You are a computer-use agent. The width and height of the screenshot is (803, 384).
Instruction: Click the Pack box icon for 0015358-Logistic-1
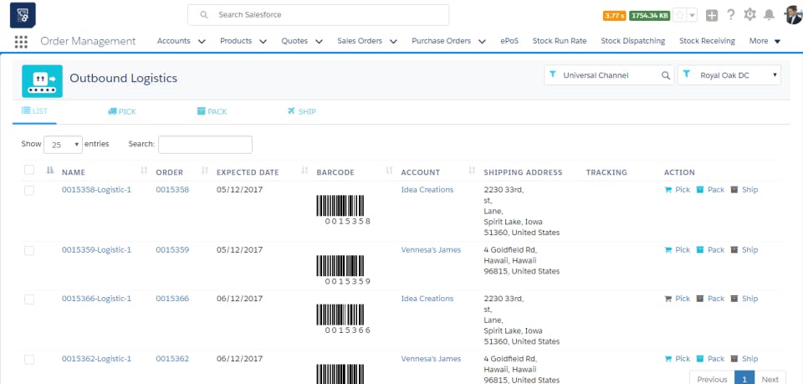700,190
